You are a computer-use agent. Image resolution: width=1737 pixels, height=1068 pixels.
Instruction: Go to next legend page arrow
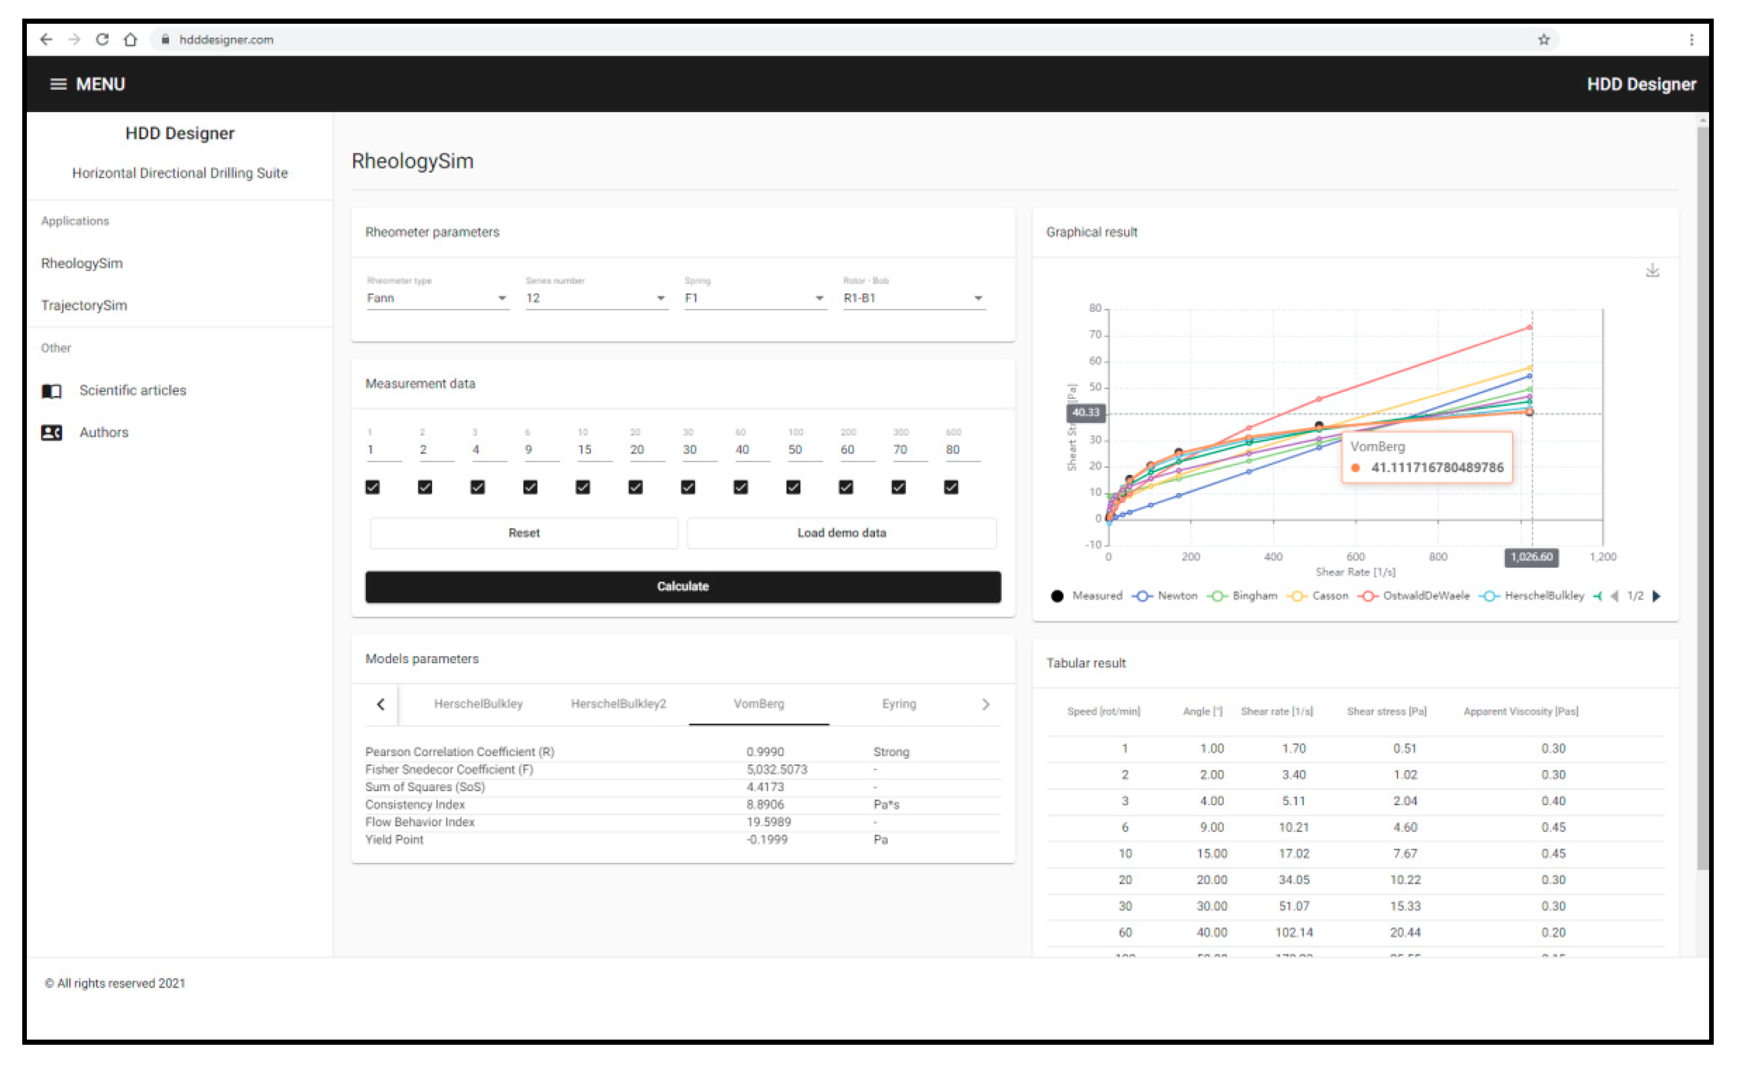coord(1656,595)
